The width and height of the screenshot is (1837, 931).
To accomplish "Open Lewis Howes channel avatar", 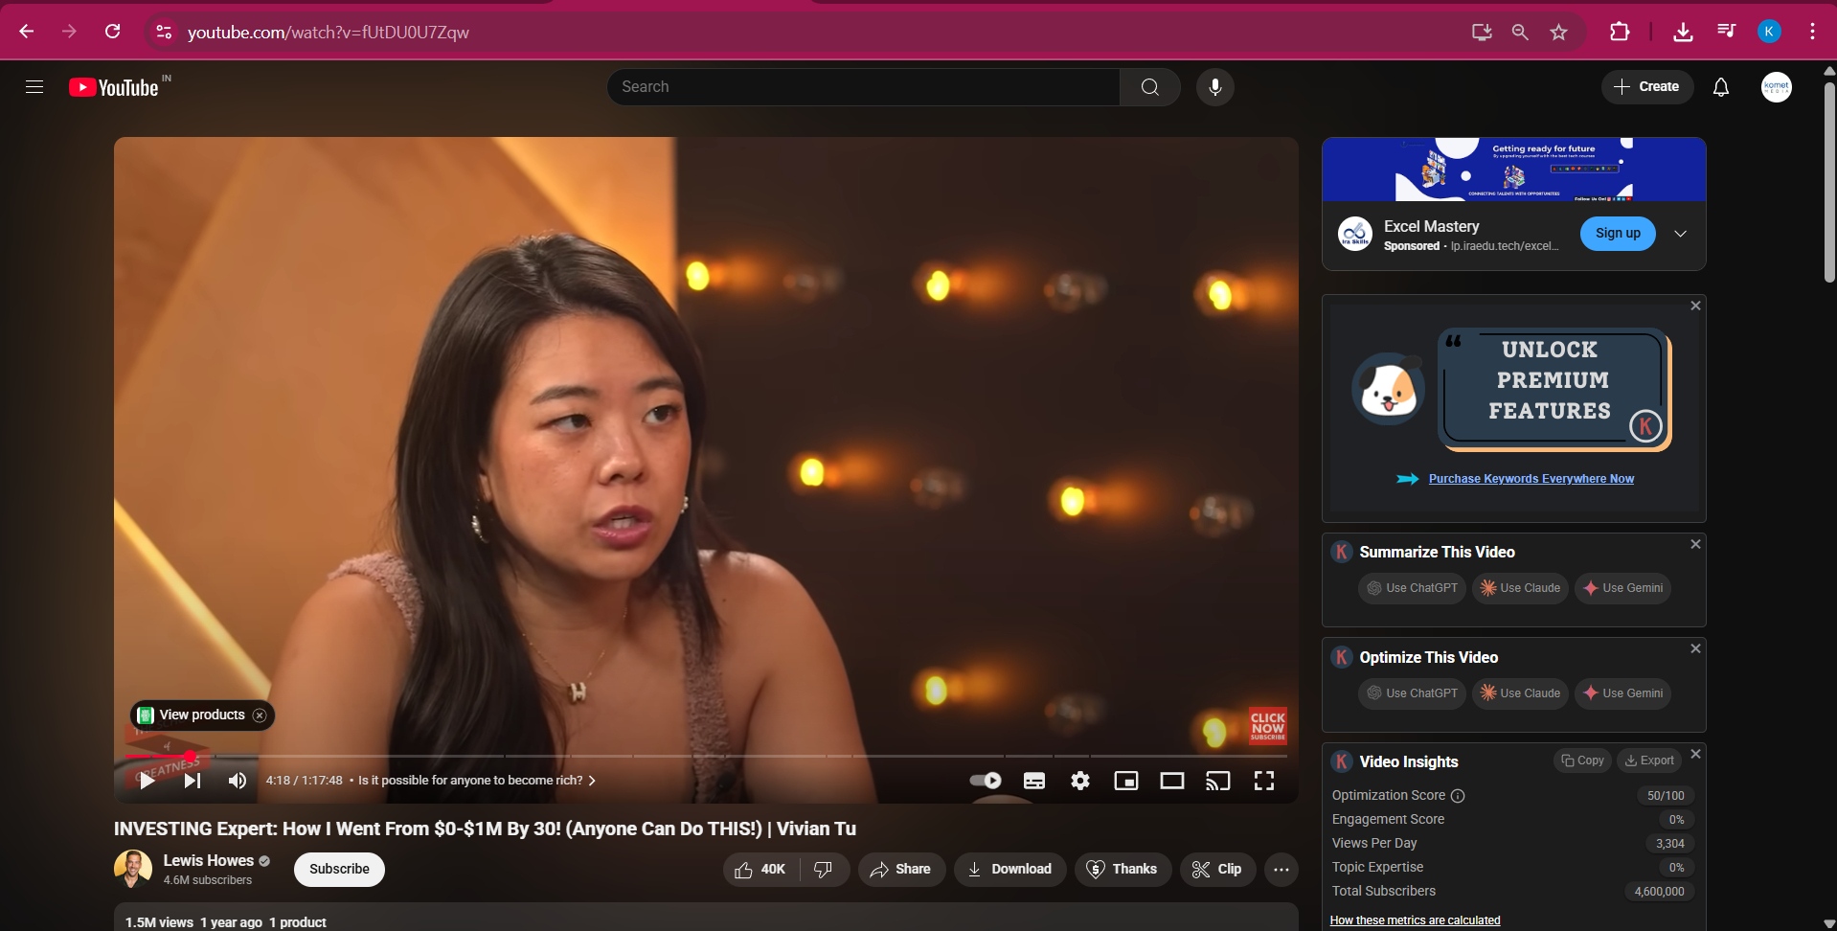I will coord(133,869).
